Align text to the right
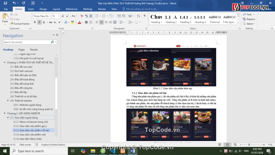This screenshot has width=275, height=155. (x=106, y=22)
